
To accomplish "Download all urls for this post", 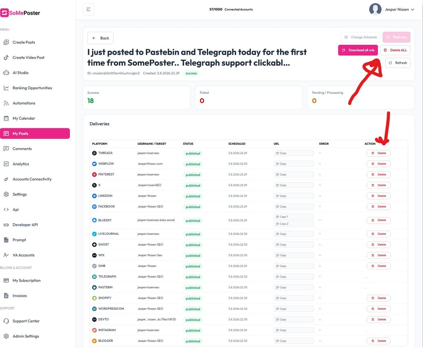I will tap(358, 50).
